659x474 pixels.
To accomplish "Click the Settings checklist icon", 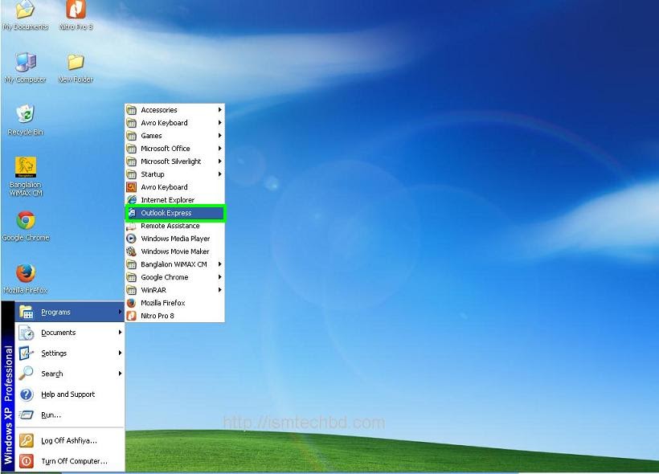I will (26, 353).
